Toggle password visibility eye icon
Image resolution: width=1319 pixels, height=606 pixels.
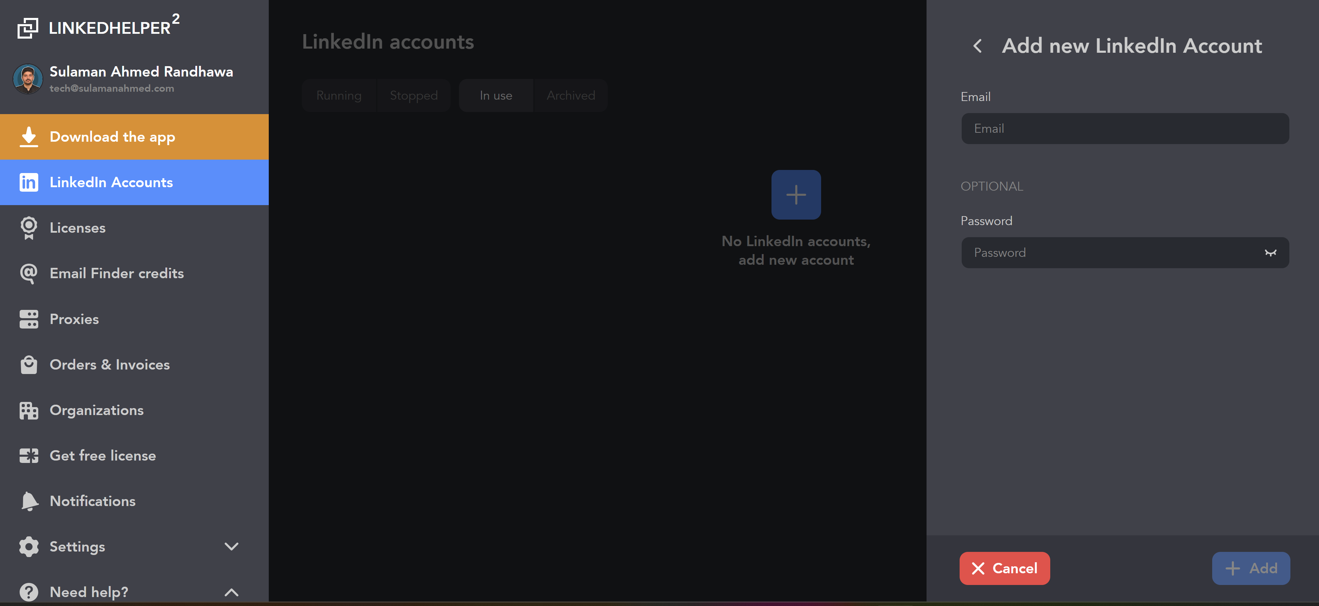[1270, 253]
